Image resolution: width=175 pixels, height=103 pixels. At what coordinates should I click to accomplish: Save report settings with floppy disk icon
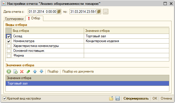pyautogui.click(x=117, y=98)
